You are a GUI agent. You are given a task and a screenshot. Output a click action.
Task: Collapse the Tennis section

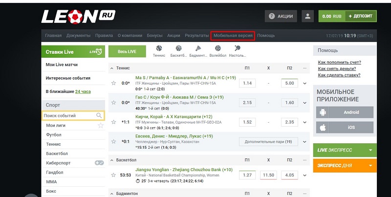(112, 68)
